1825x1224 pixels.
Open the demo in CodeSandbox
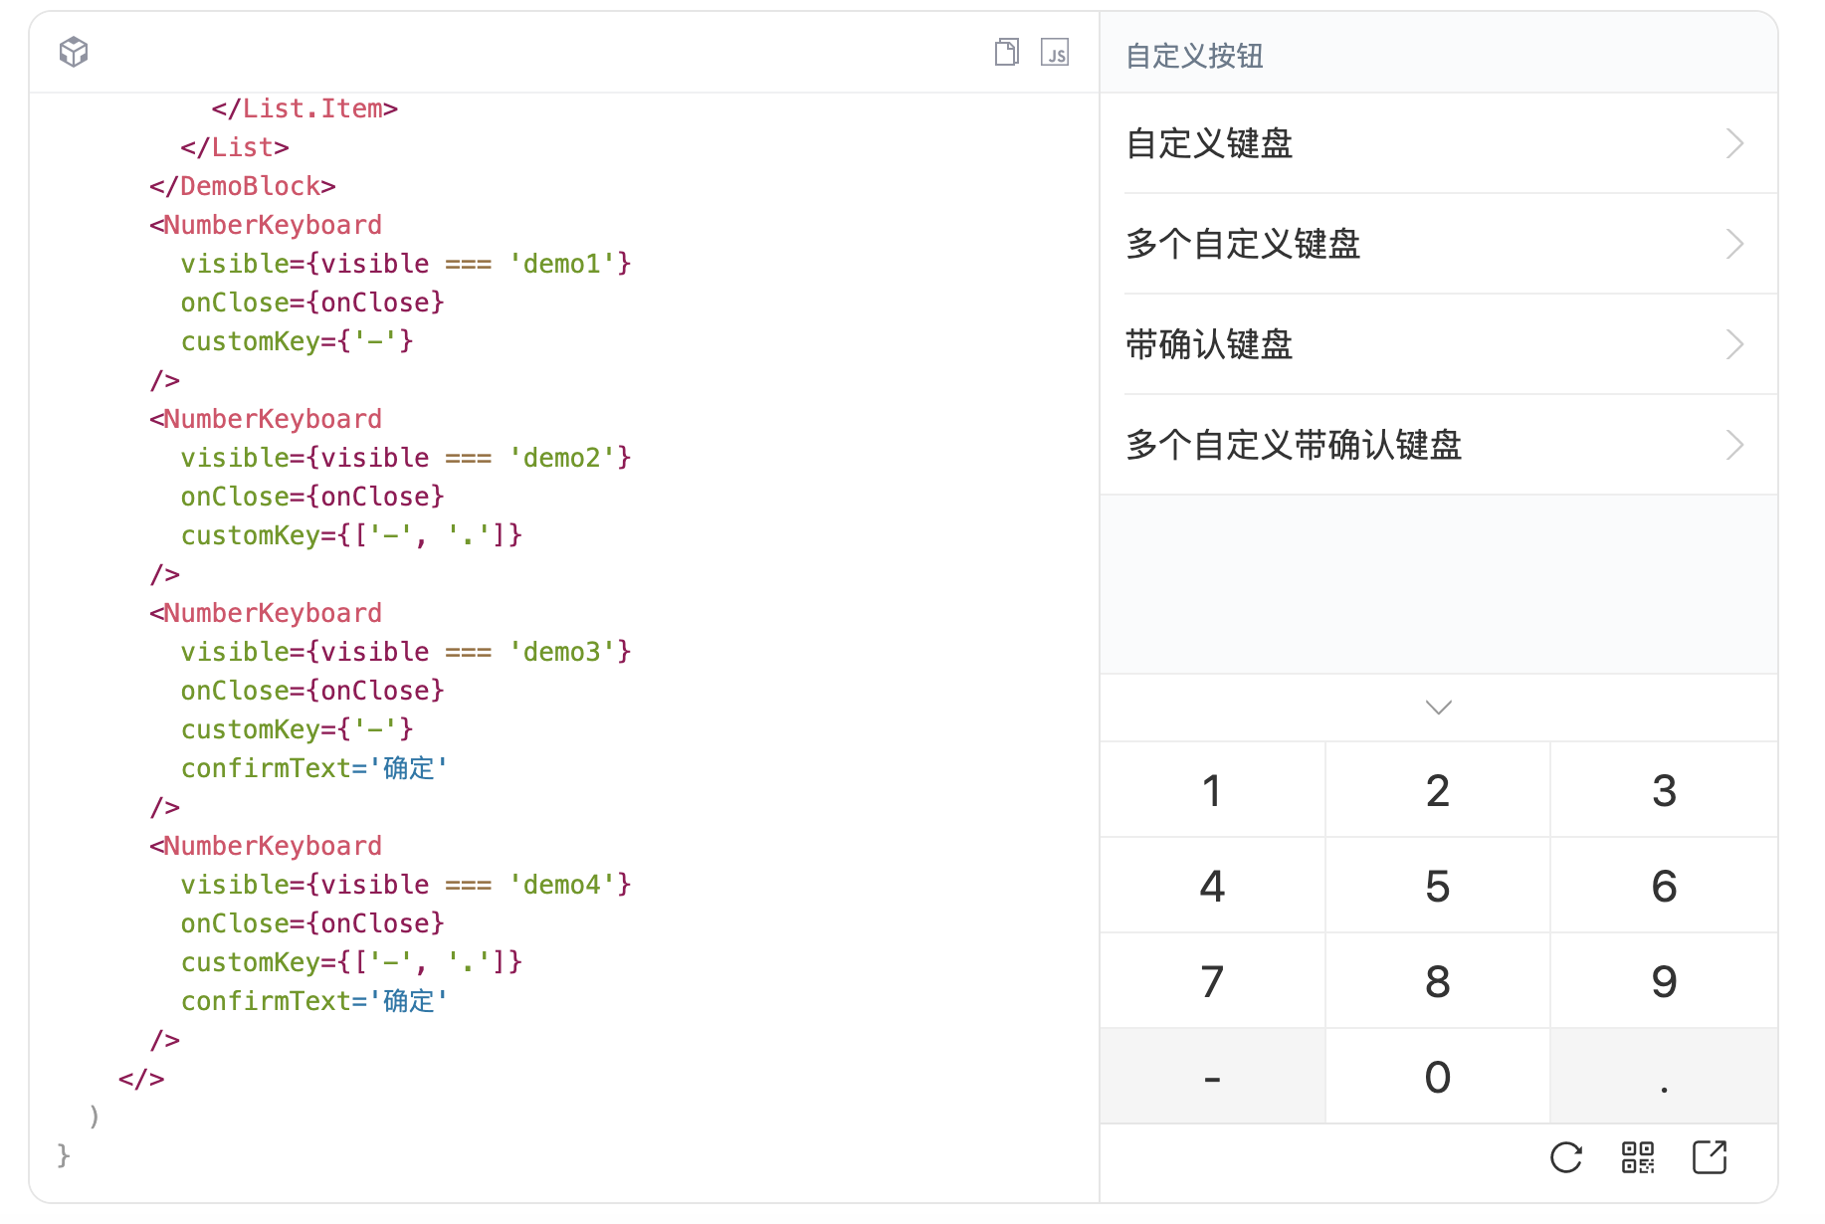(74, 52)
